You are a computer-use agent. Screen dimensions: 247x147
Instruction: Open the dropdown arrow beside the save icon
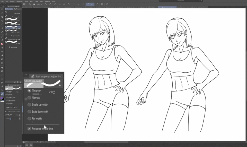[x=41, y=4]
